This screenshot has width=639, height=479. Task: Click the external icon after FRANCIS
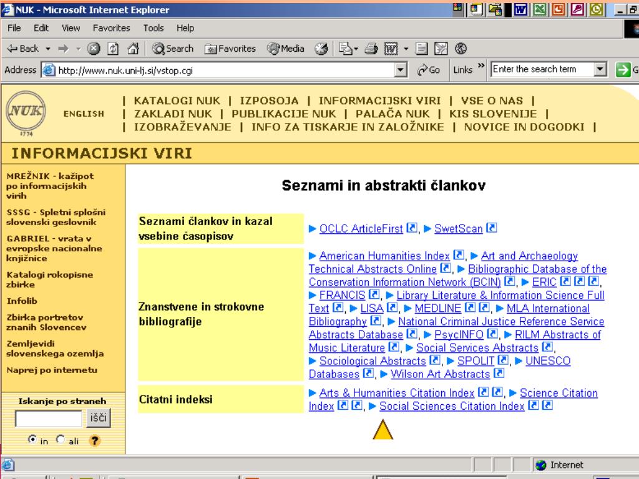374,294
